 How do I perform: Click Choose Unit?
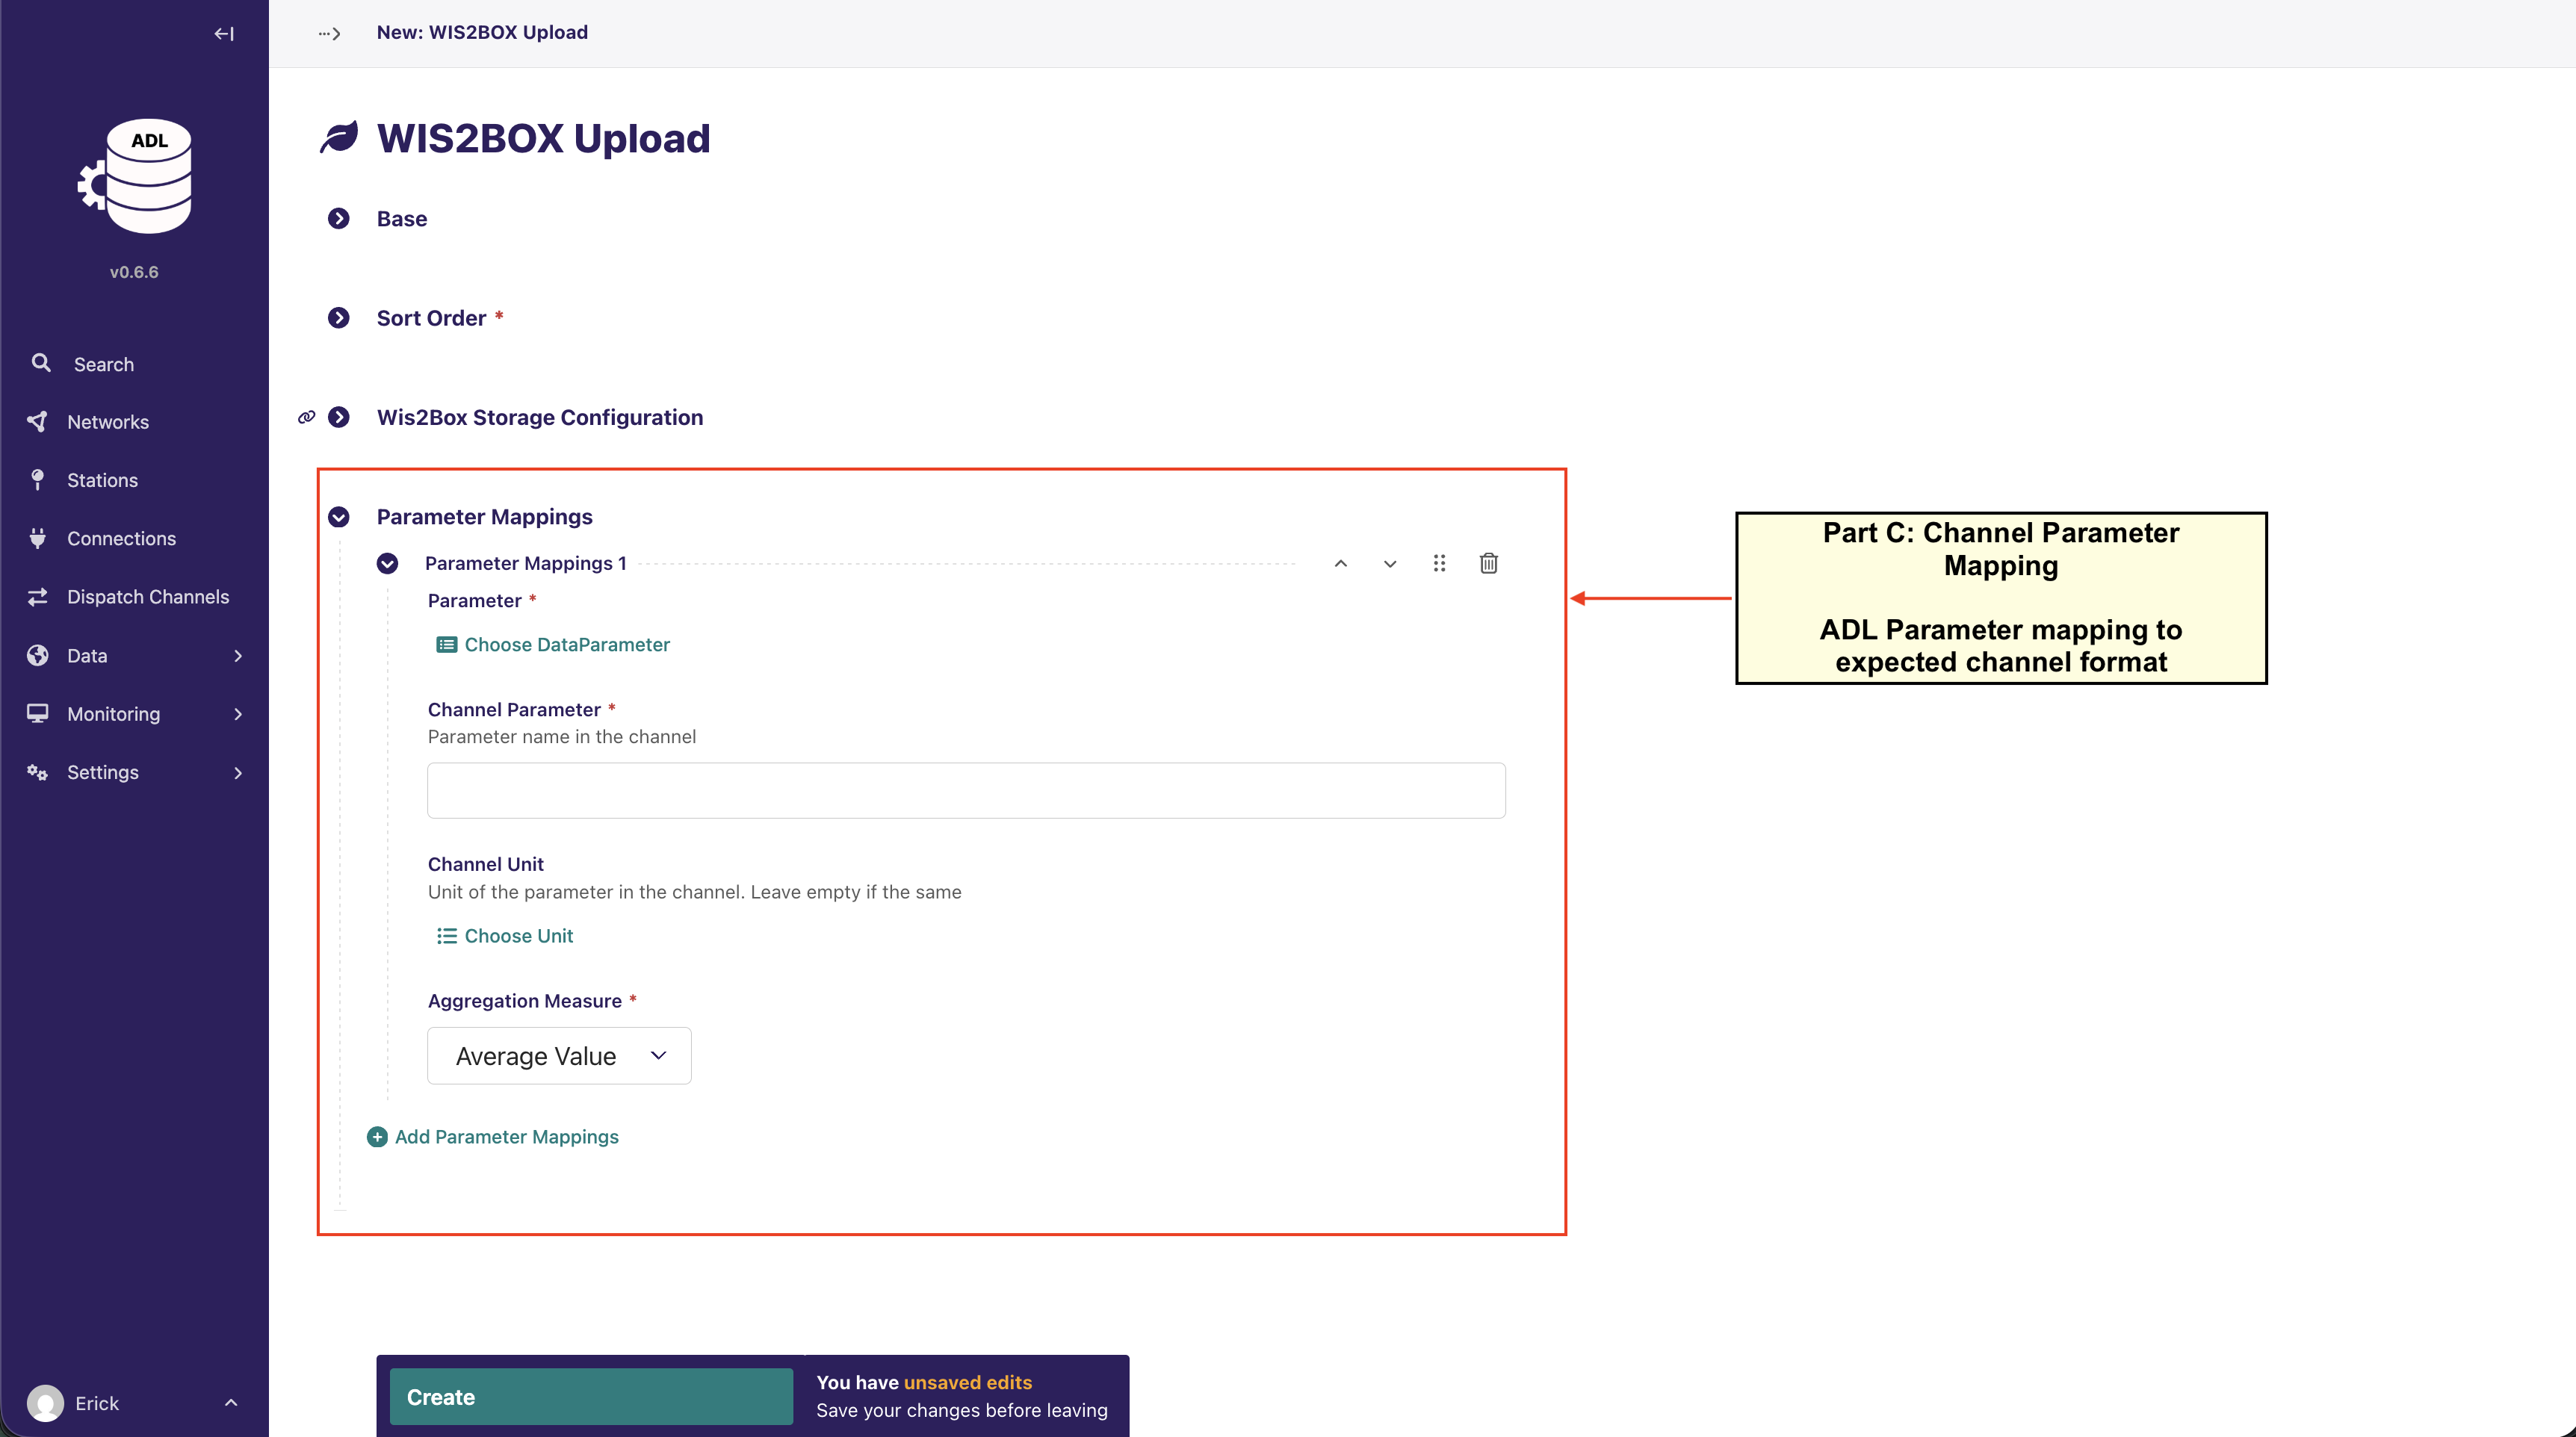pyautogui.click(x=505, y=936)
